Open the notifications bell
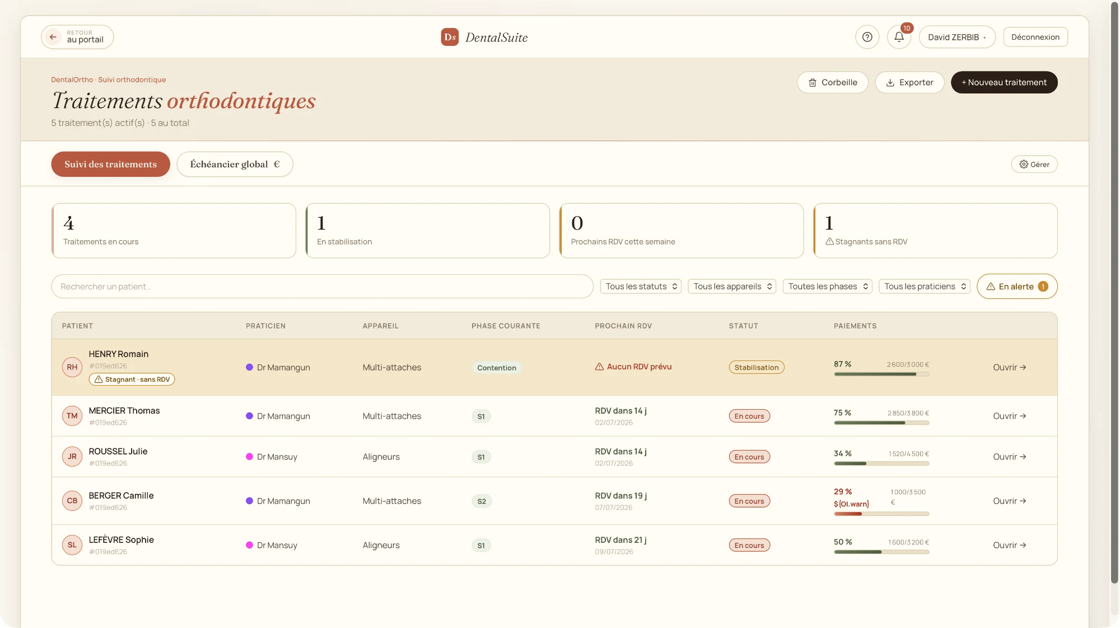Screen dimensions: 1120x628 point(899,37)
